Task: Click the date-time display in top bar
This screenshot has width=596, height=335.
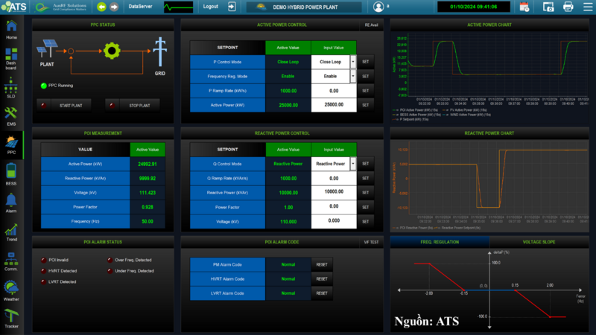Action: 474,7
